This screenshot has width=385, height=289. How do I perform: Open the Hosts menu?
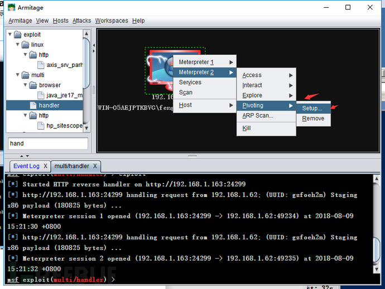(x=60, y=21)
